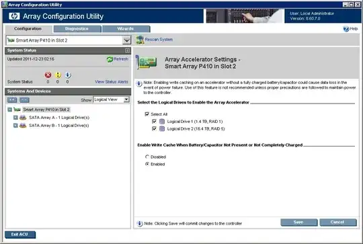Click the Exit ACU button
Viewport: 363px width, 244px height.
[x=20, y=235]
